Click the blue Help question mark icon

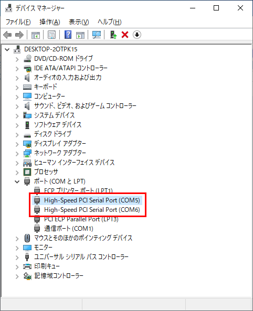(68, 35)
